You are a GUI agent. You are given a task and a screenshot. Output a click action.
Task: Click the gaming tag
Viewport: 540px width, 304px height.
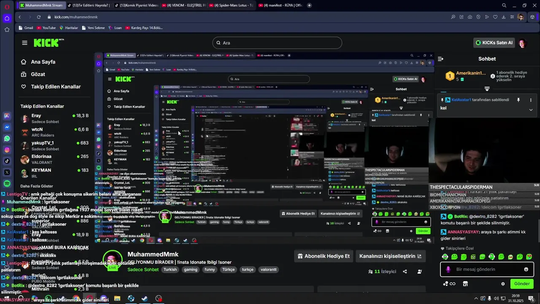191,269
